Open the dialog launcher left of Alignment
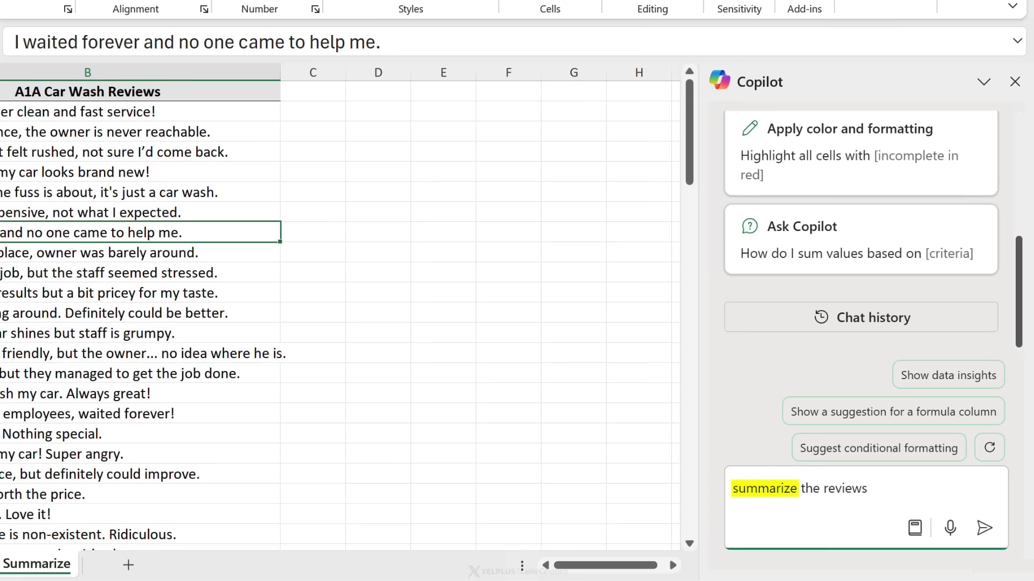1034x581 pixels. (68, 9)
